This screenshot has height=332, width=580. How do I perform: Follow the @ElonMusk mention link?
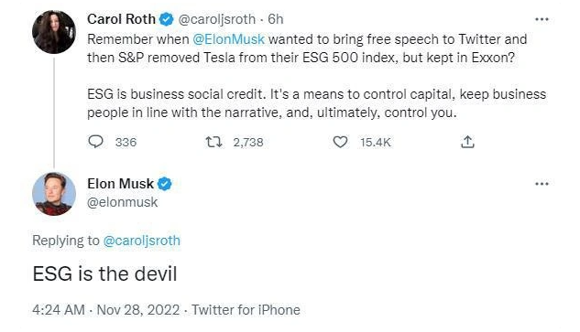point(228,39)
